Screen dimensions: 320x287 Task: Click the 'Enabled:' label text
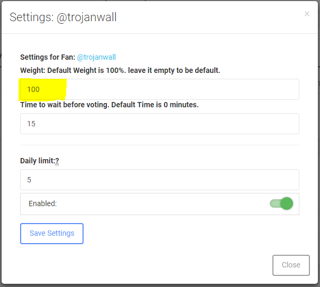tap(43, 203)
